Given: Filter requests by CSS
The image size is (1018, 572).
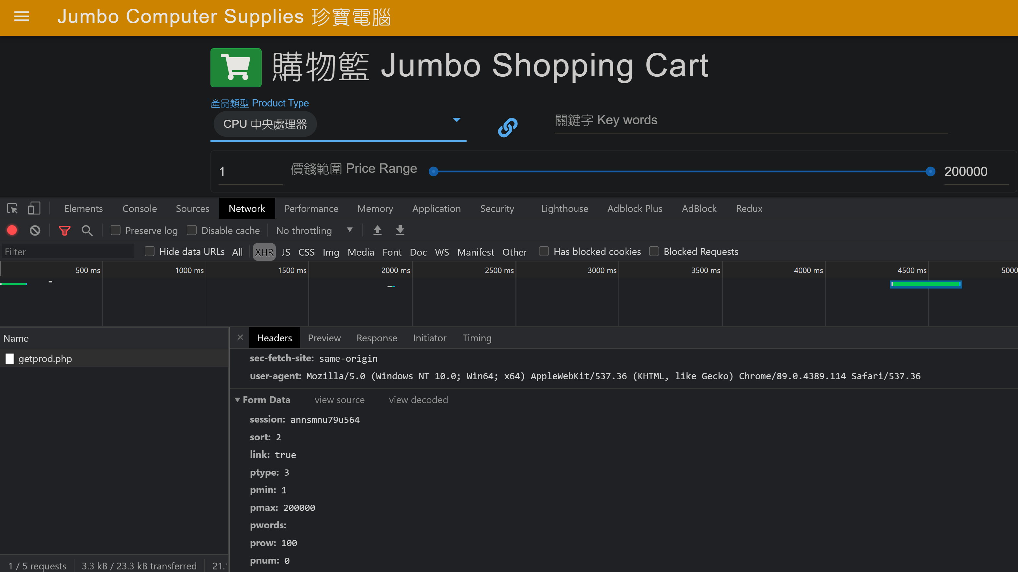Looking at the screenshot, I should click(x=306, y=252).
